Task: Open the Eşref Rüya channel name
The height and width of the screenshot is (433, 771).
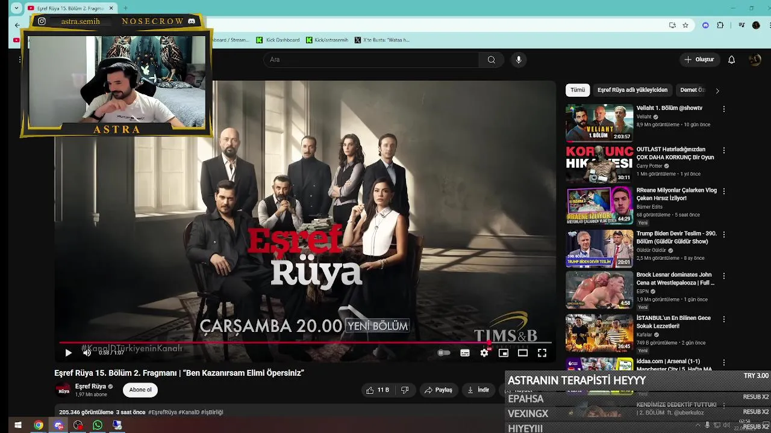Action: click(90, 386)
